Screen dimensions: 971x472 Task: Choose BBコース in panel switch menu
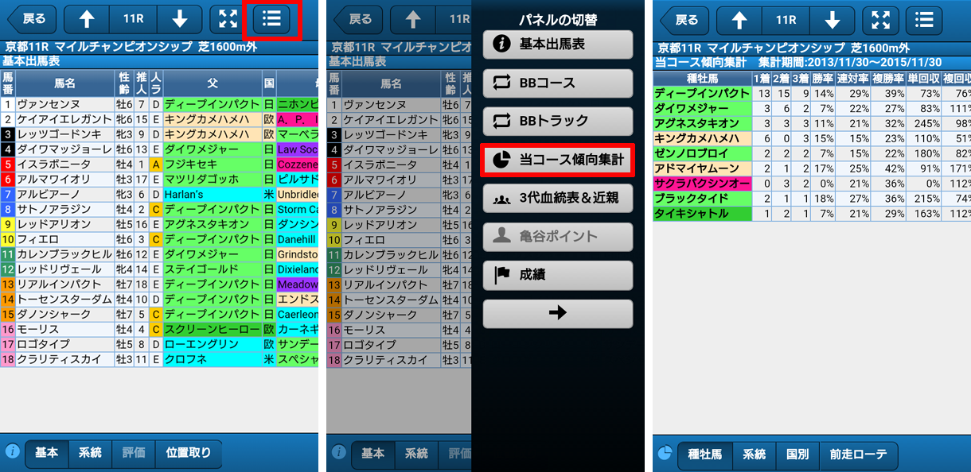557,83
